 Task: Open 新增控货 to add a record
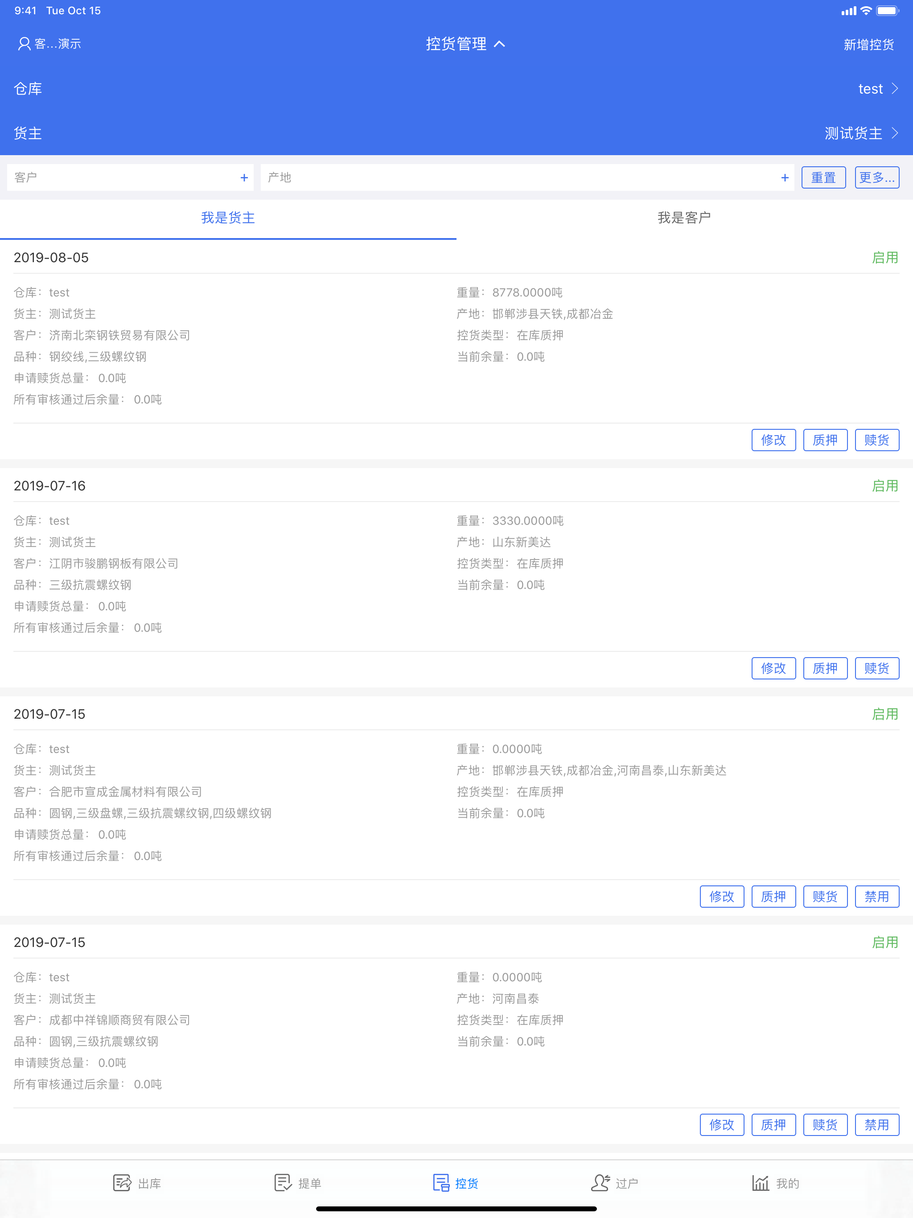pos(868,45)
